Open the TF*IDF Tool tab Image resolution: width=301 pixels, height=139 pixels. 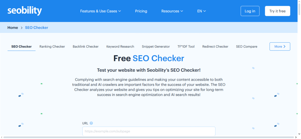(186, 47)
